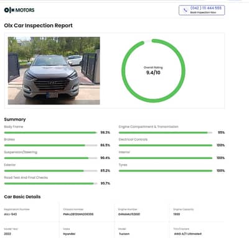Click the Summary section heading
The height and width of the screenshot is (238, 249).
[15, 119]
